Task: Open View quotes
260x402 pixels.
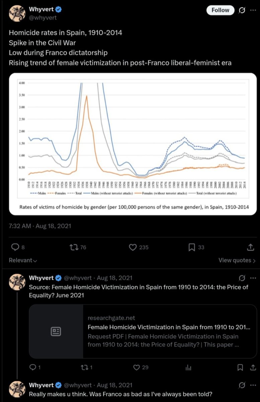Action: tap(237, 260)
